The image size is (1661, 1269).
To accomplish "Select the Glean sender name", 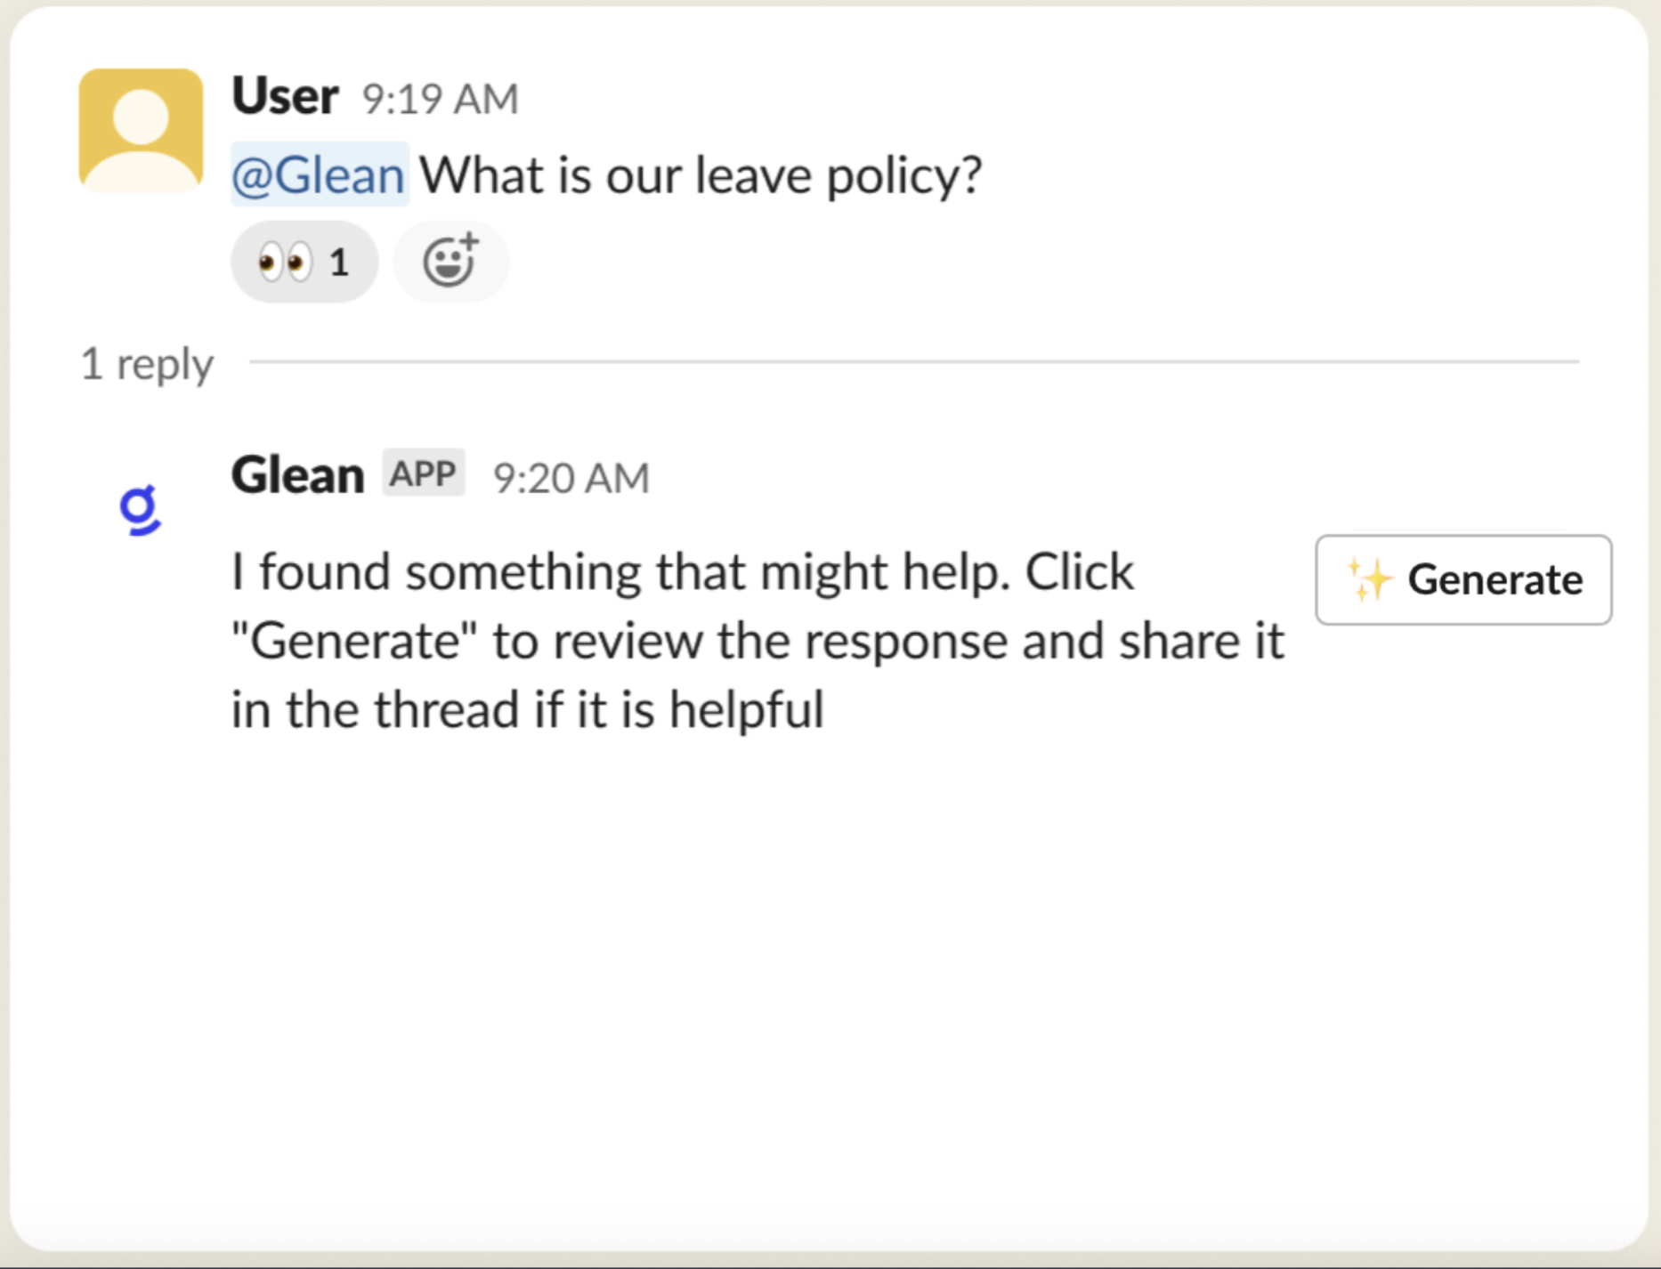I will coord(297,473).
